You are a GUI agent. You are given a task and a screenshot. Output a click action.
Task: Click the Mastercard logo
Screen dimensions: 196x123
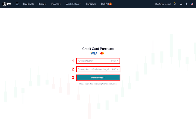(x=102, y=53)
